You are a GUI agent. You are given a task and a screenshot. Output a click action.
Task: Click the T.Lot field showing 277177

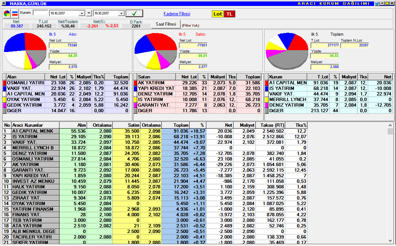pyautogui.click(x=325, y=45)
